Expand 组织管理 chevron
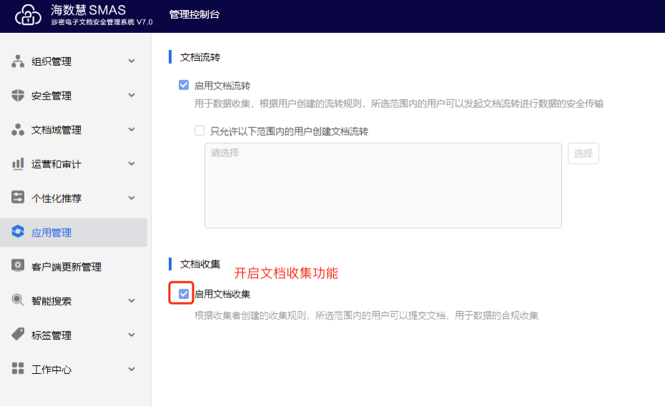 pos(132,61)
